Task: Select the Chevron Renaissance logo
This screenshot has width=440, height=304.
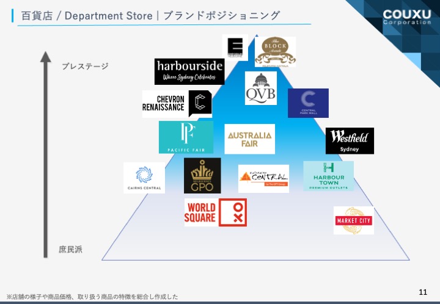Action: click(177, 104)
